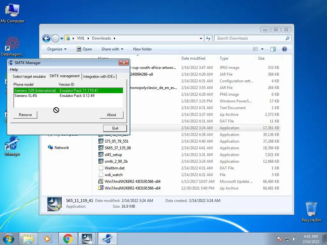Select the zip Archive Win7AndW2K8R2 file icon

[x=101, y=188]
